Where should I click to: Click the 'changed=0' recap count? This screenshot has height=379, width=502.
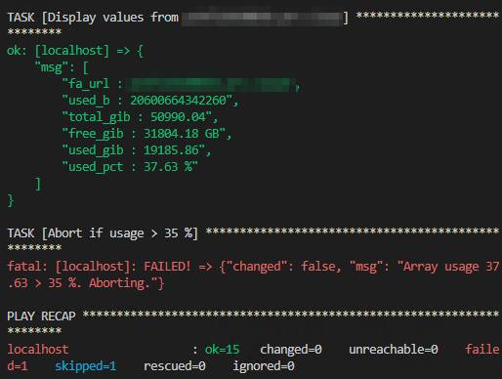[291, 350]
